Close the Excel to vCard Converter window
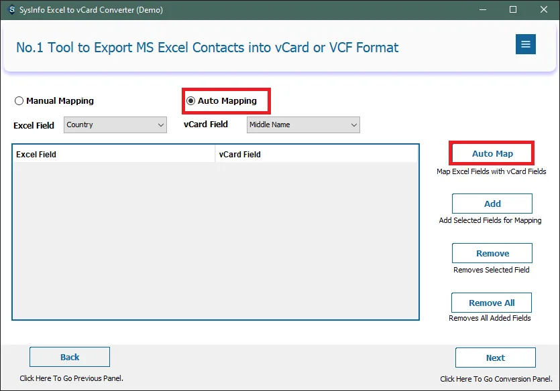Viewport: 560px width, 391px height. pos(544,9)
